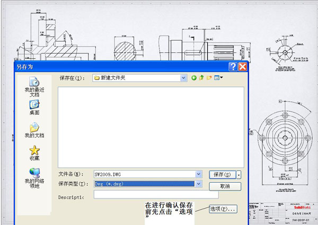Click the flange circle view in drawing
Image resolution: width=318 pixels, height=225 pixels.
pos(285,138)
